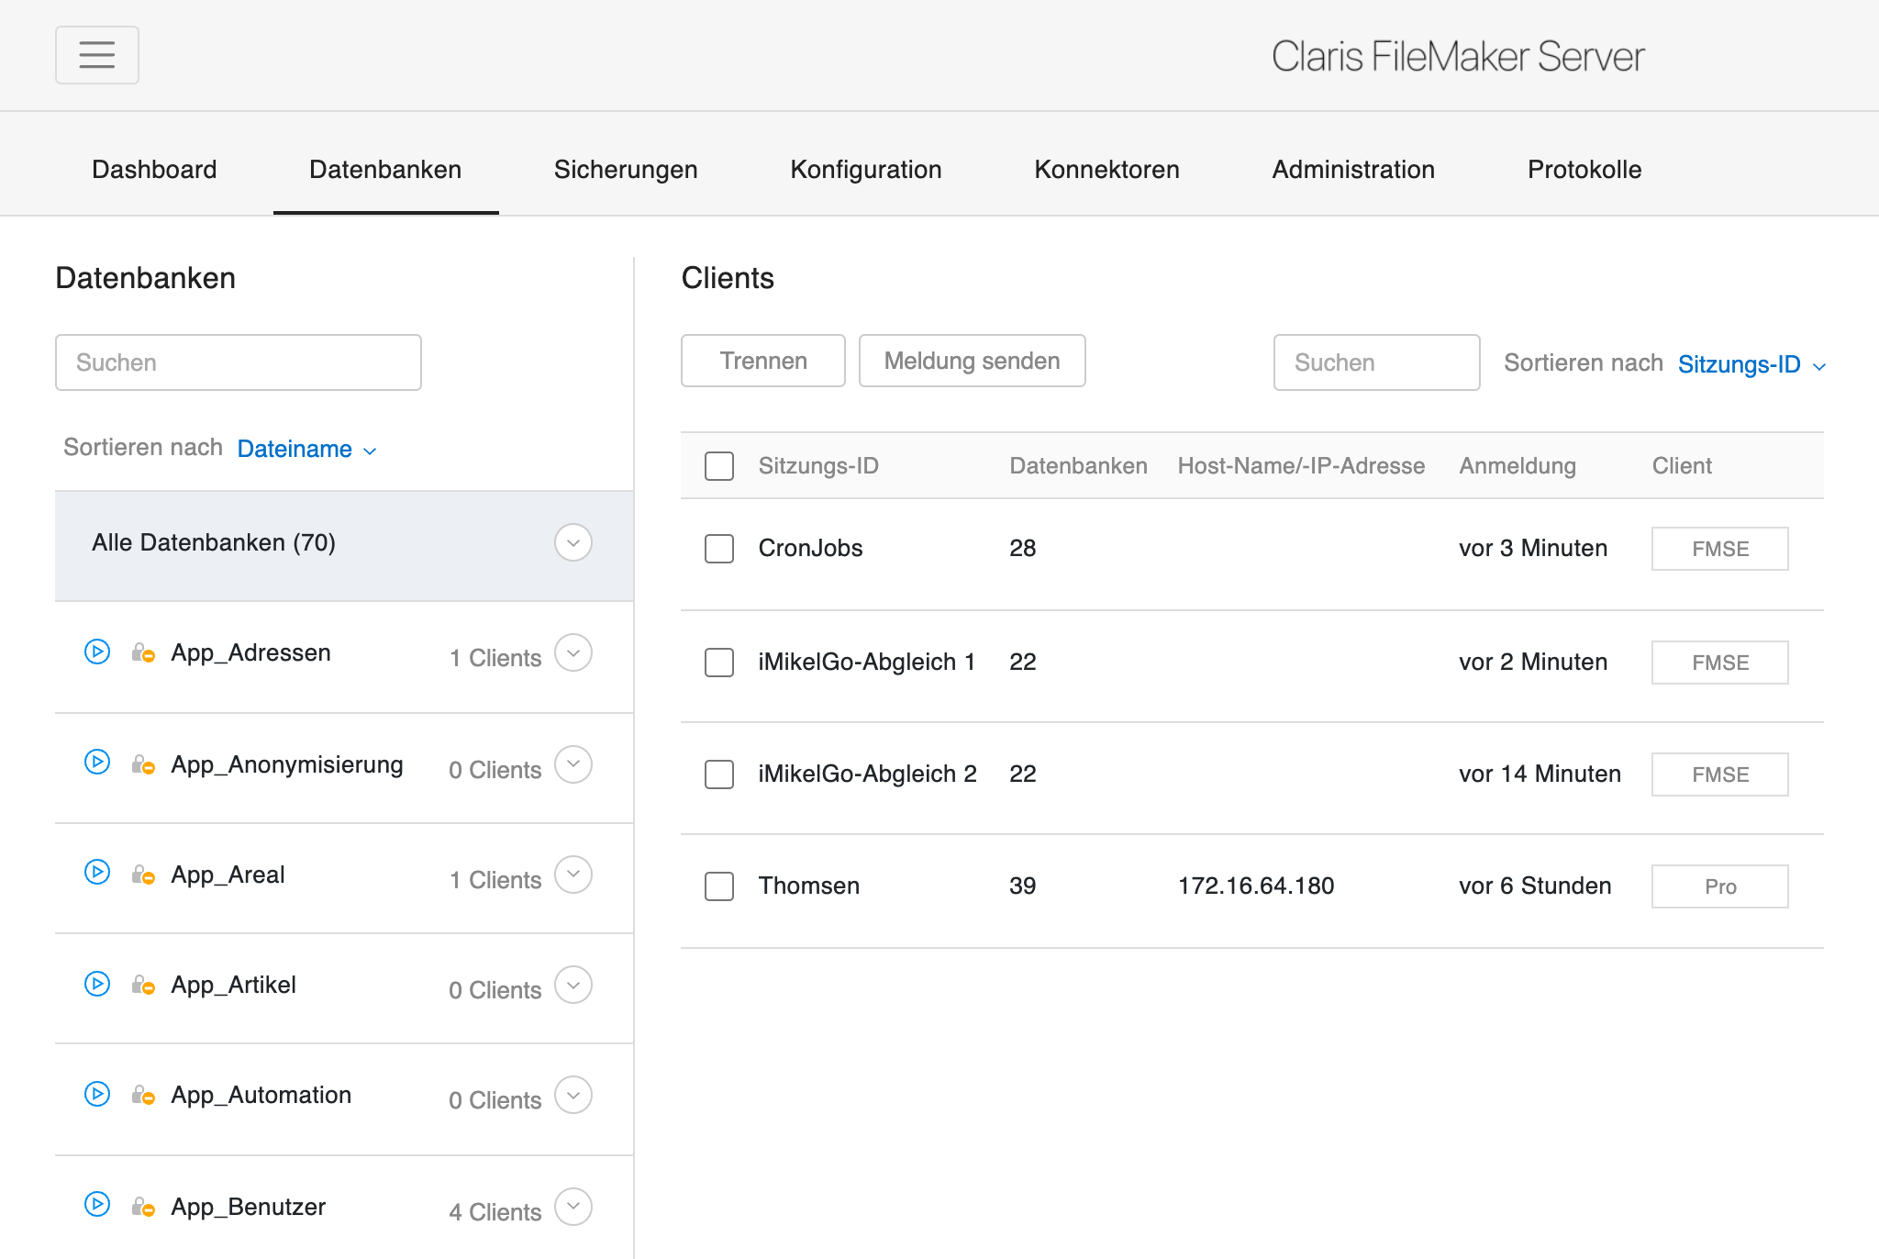The image size is (1879, 1259).
Task: Switch to the Konnektoren tab
Action: pyautogui.click(x=1106, y=170)
